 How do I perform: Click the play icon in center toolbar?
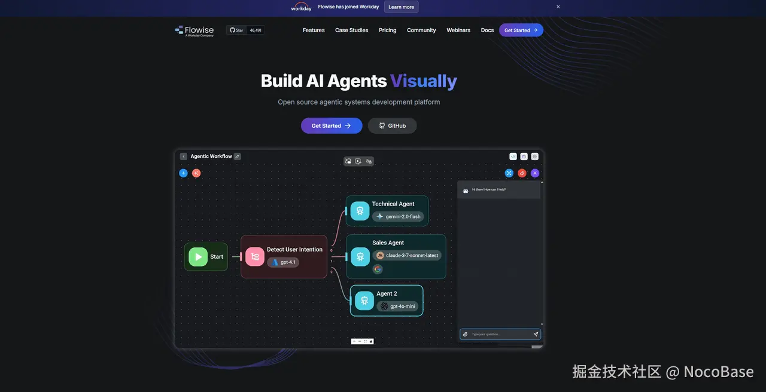(358, 161)
